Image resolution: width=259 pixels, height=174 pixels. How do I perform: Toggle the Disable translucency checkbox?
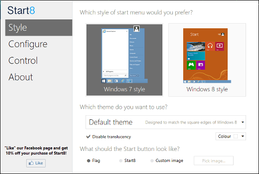point(88,137)
